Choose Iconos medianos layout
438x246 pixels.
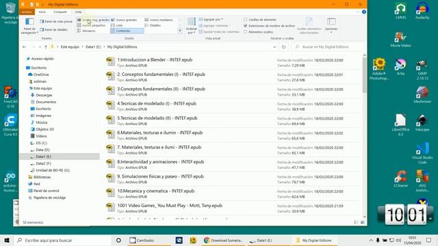159,20
